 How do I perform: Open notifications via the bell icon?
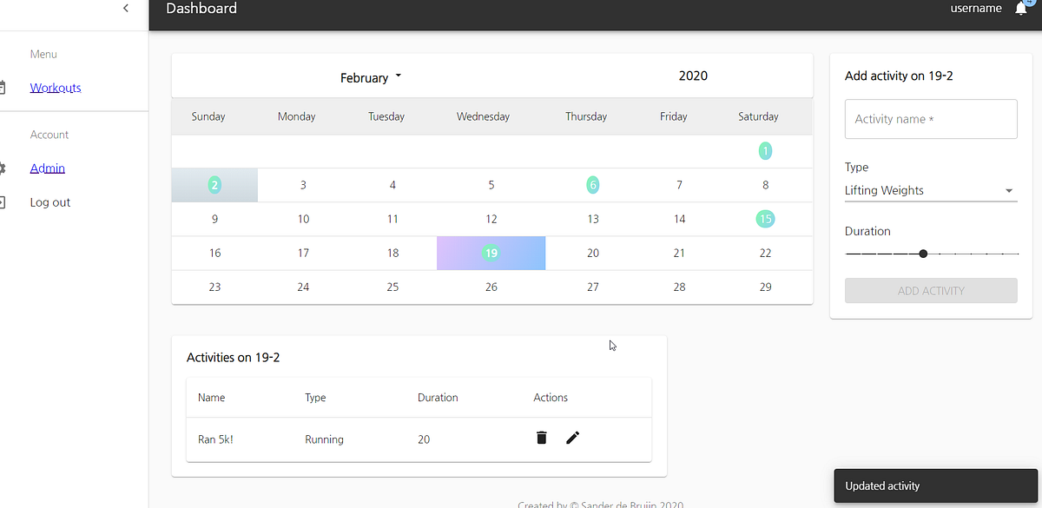(x=1020, y=9)
